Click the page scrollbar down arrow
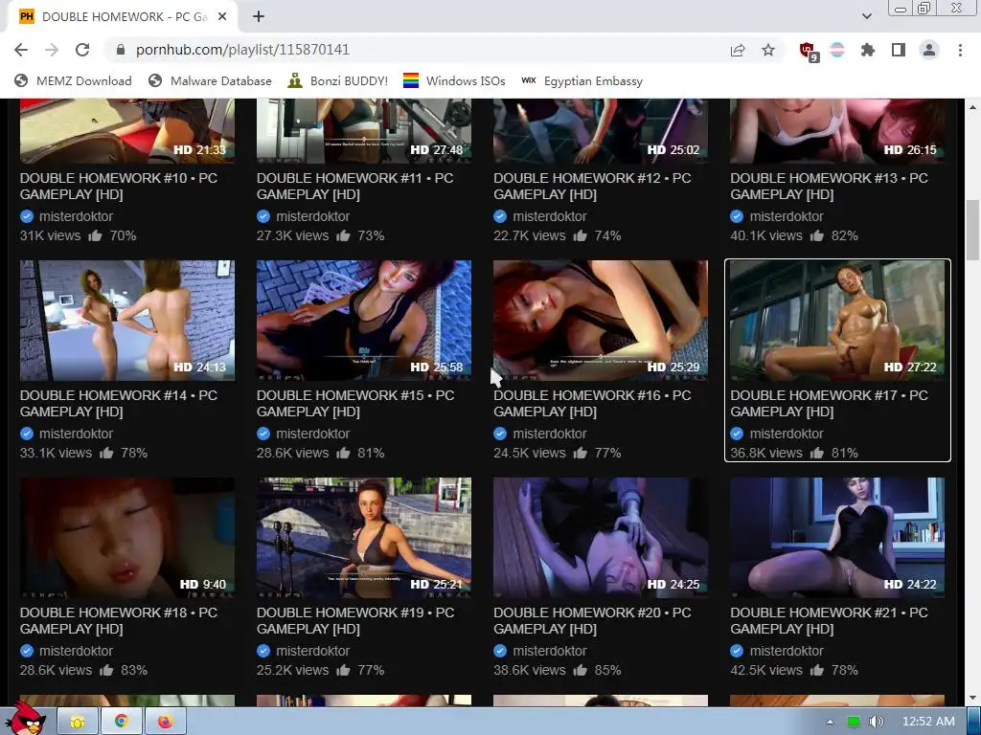 (973, 698)
